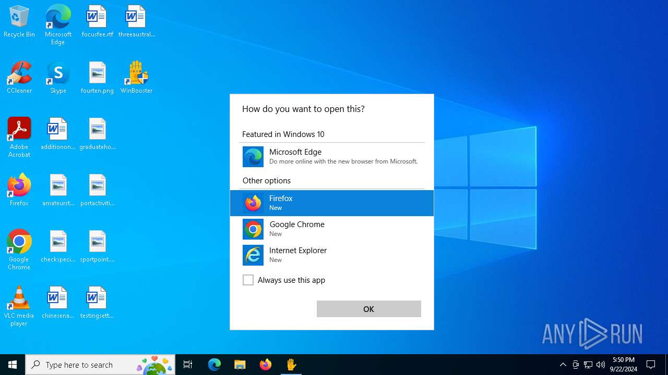Select the portactiviti image file icon
Image resolution: width=668 pixels, height=375 pixels.
click(x=97, y=191)
